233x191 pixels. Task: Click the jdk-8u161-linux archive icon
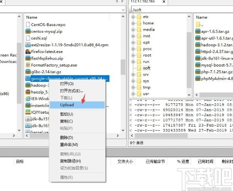(198, 58)
